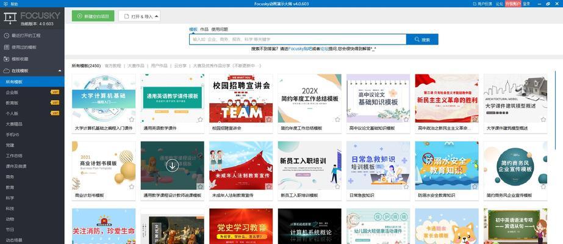563x244 pixels.
Task: Open 未成年人法制教育宣传 template thumbnail
Action: 241,165
